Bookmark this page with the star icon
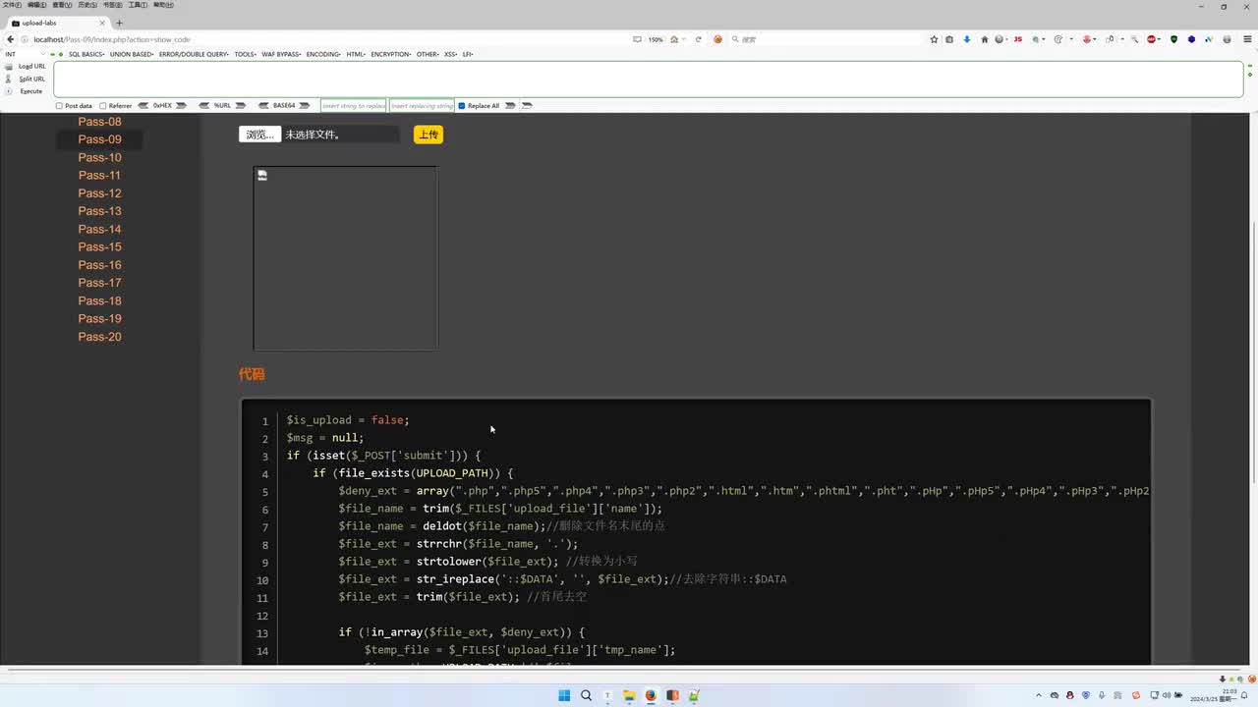The image size is (1258, 707). pos(934,39)
